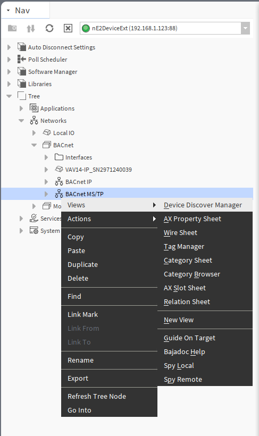Click the VAV14-IP device icon
This screenshot has width=259, height=436.
click(x=59, y=169)
